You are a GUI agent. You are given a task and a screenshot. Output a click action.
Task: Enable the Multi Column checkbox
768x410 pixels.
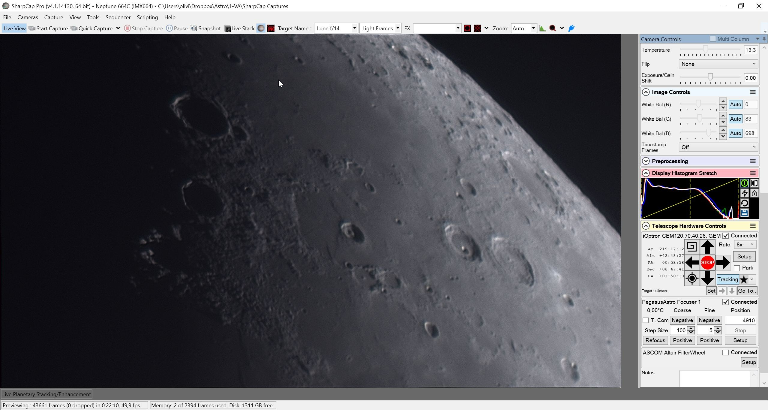[713, 39]
